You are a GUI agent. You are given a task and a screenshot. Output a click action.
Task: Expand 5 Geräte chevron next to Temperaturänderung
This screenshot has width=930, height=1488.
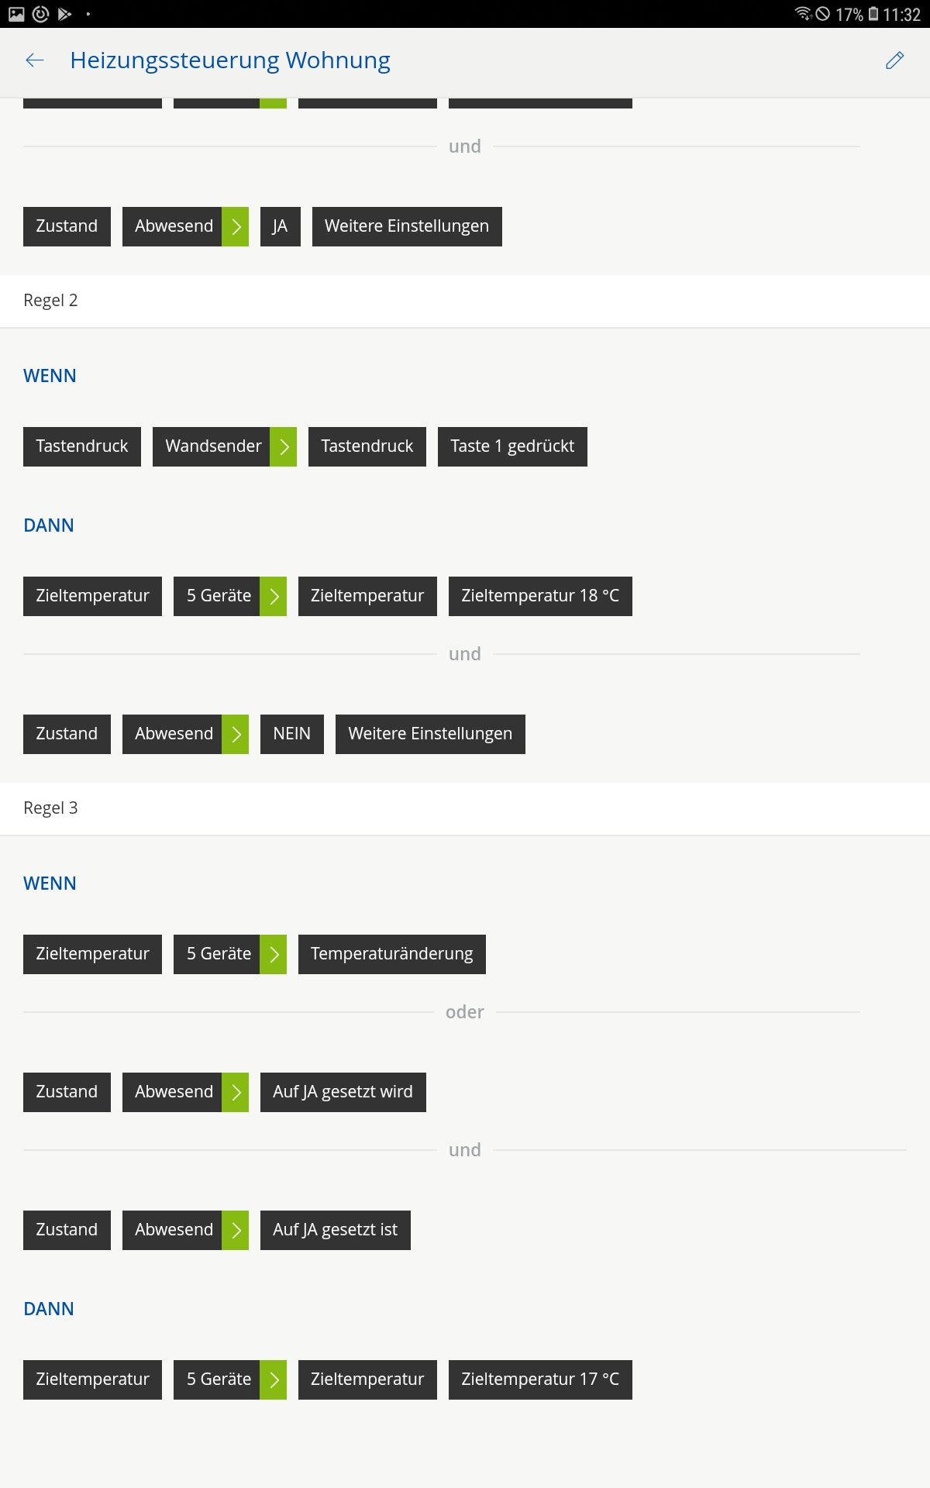tap(274, 954)
